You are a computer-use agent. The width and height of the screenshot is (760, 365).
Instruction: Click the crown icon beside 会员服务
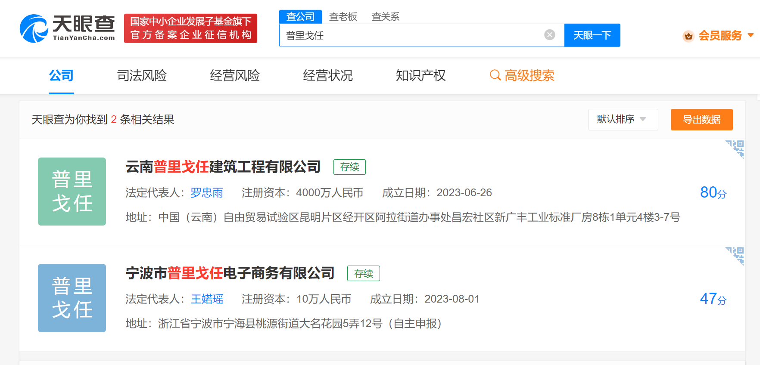(x=688, y=36)
